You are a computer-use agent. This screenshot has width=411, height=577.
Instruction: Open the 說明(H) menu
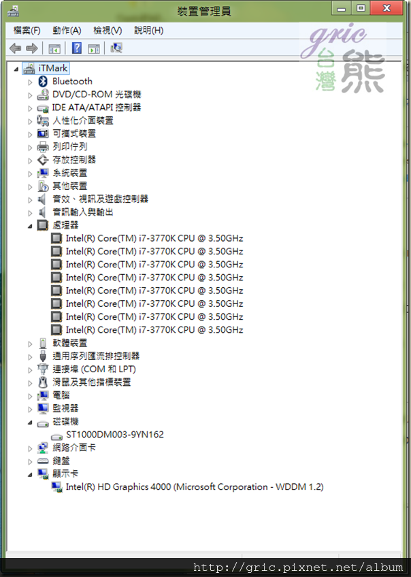(x=148, y=31)
